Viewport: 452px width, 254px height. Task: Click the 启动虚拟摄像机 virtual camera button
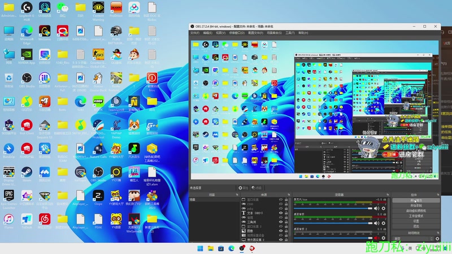click(416, 211)
